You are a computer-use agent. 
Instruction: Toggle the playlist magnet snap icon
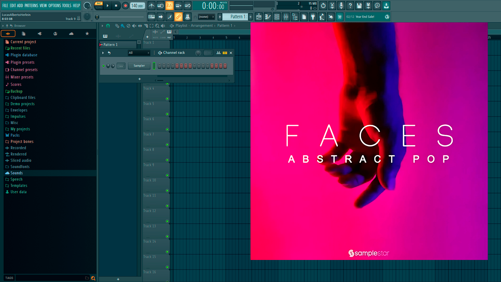(108, 26)
